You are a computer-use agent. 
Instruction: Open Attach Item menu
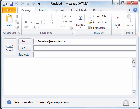coord(99,22)
